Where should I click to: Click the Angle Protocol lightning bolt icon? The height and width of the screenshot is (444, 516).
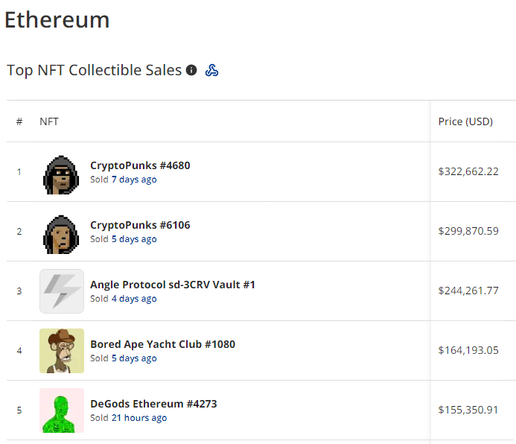tap(62, 291)
